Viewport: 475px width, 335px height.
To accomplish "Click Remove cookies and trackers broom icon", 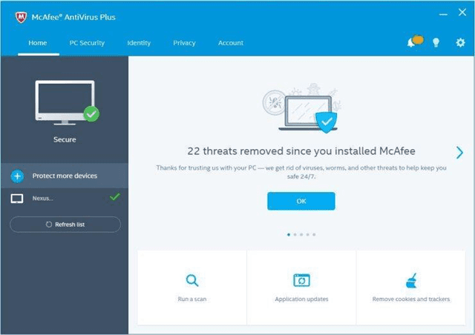I will (x=410, y=280).
